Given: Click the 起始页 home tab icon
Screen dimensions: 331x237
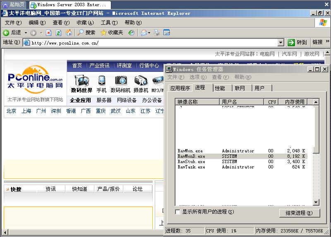Looking at the screenshot, I should [x=5, y=5].
